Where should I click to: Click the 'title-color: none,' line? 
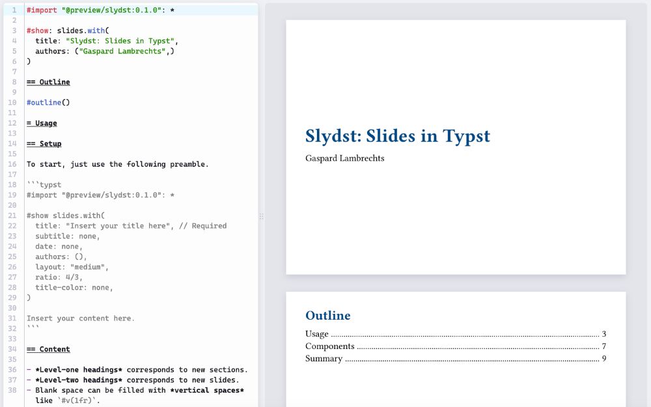74,288
